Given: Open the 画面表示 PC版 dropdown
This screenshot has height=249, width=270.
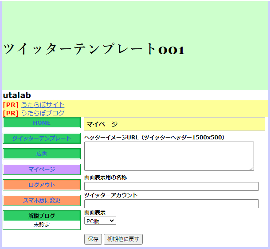Looking at the screenshot, I should click(100, 221).
